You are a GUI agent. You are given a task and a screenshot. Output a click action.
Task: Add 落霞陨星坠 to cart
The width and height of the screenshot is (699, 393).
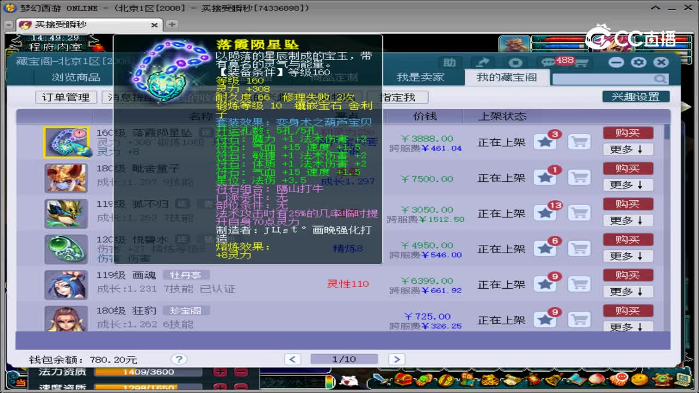579,142
